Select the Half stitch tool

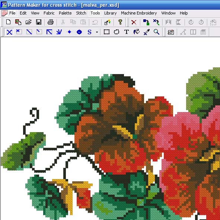pyautogui.click(x=29, y=32)
